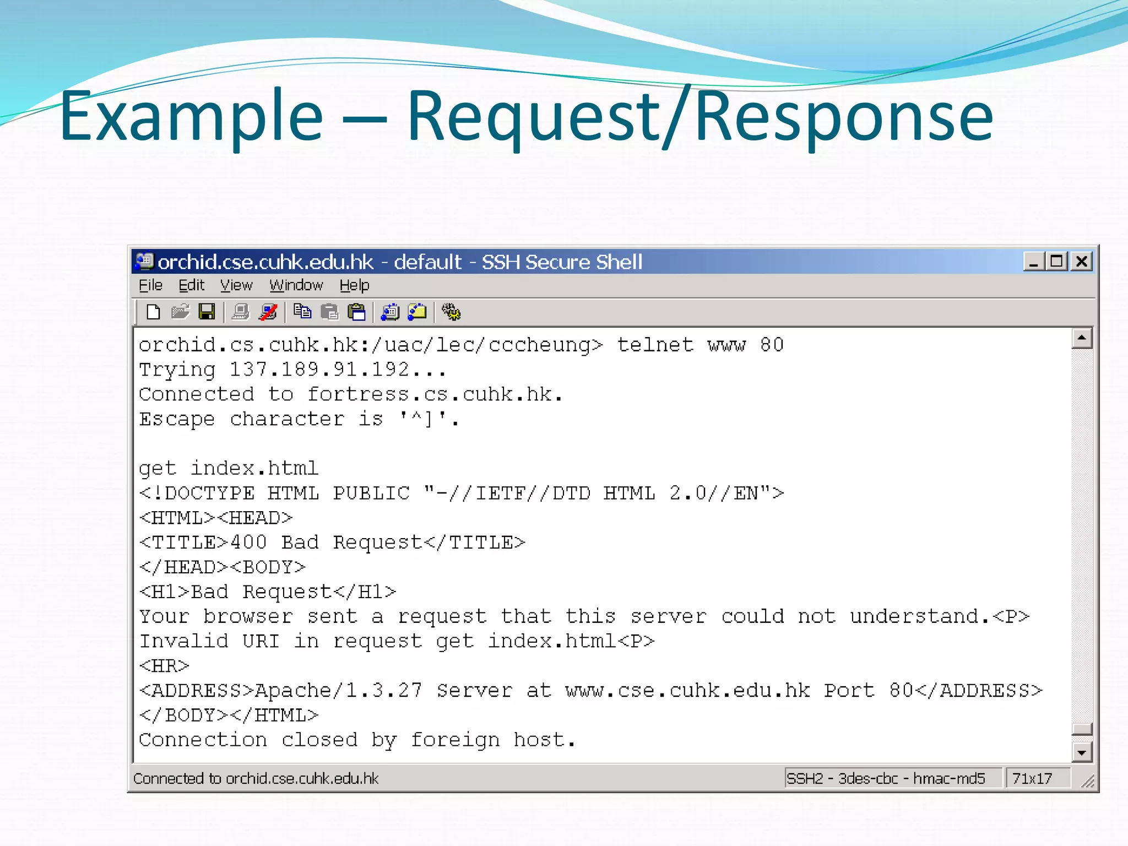Open the File menu
Image resolution: width=1128 pixels, height=846 pixels.
(150, 285)
